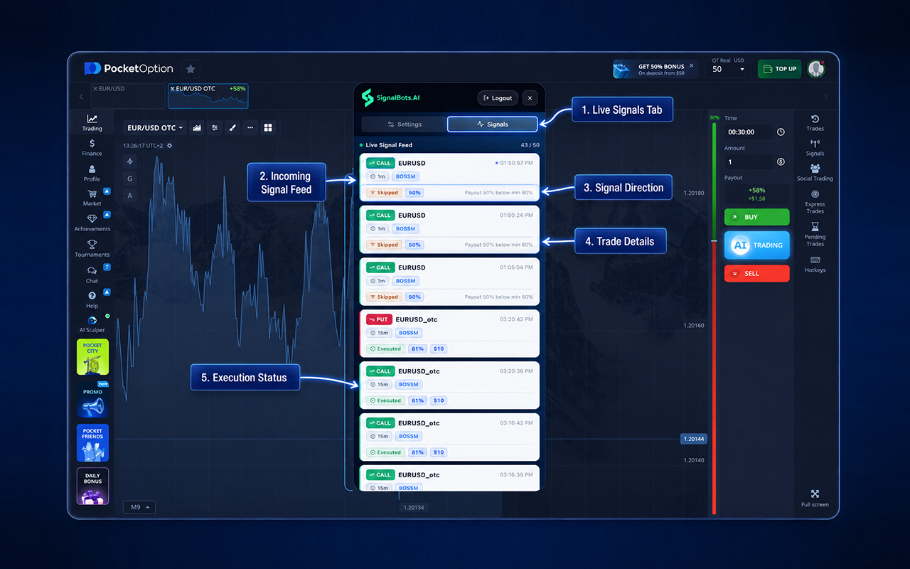This screenshot has height=569, width=910.
Task: Show next asset tabs with right arrow
Action: pos(825,97)
